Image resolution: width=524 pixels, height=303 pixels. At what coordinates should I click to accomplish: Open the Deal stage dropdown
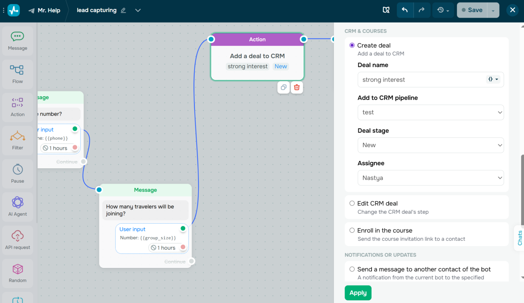coord(430,145)
